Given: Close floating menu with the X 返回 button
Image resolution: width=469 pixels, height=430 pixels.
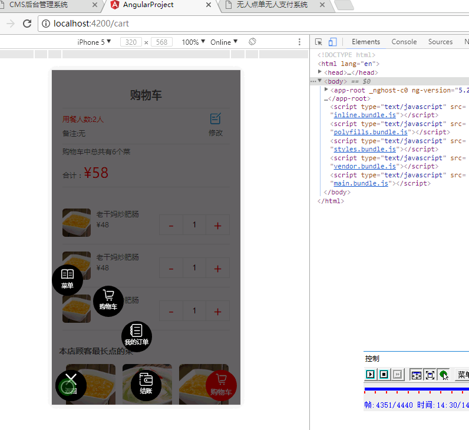Looking at the screenshot, I should [x=71, y=385].
